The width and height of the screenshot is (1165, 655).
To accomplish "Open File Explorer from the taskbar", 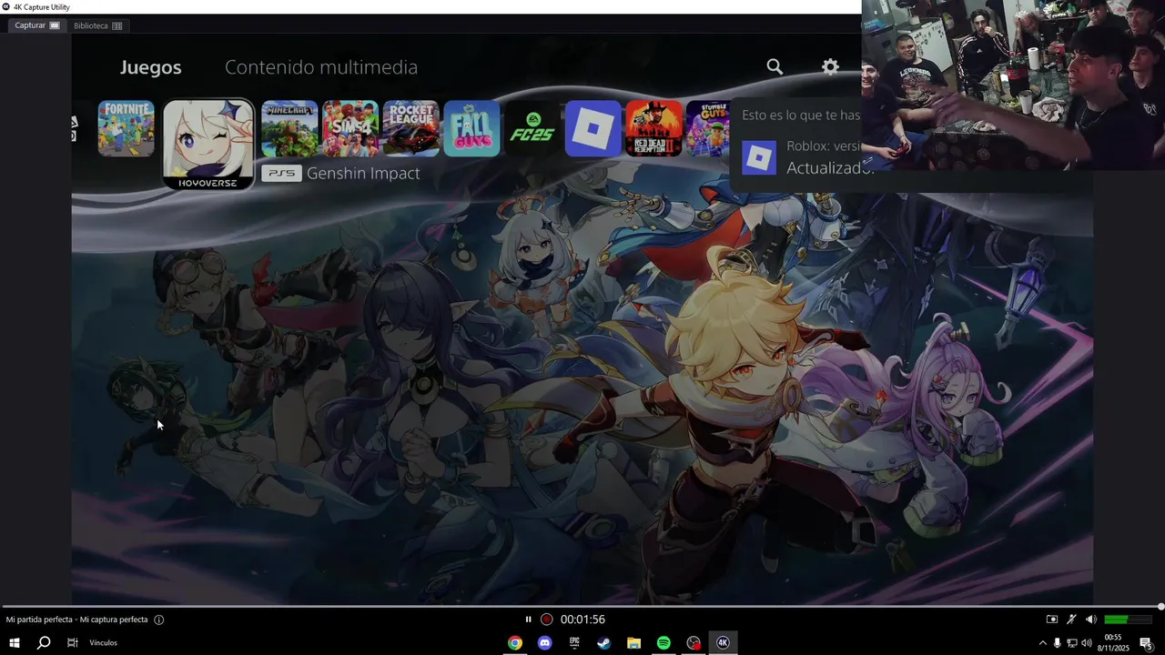I will [633, 643].
